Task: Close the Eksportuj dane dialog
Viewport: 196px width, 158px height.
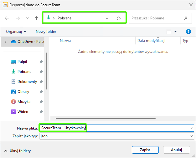Action: 191,5
